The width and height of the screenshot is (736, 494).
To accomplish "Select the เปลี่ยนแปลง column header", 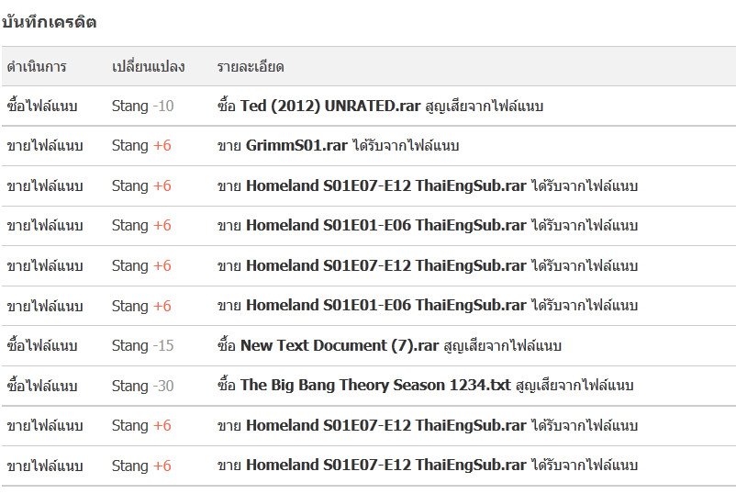I will tap(148, 66).
